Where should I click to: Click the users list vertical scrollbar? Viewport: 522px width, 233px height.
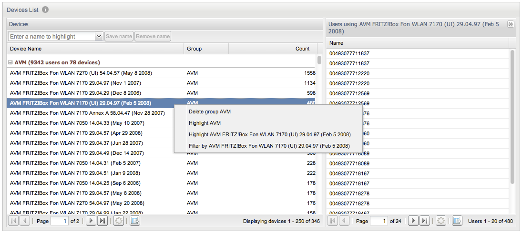512,117
